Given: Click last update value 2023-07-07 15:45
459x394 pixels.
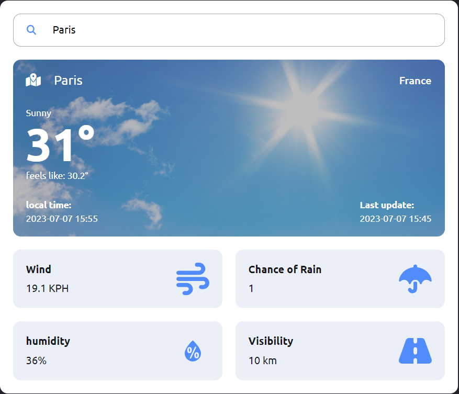Looking at the screenshot, I should click(396, 219).
